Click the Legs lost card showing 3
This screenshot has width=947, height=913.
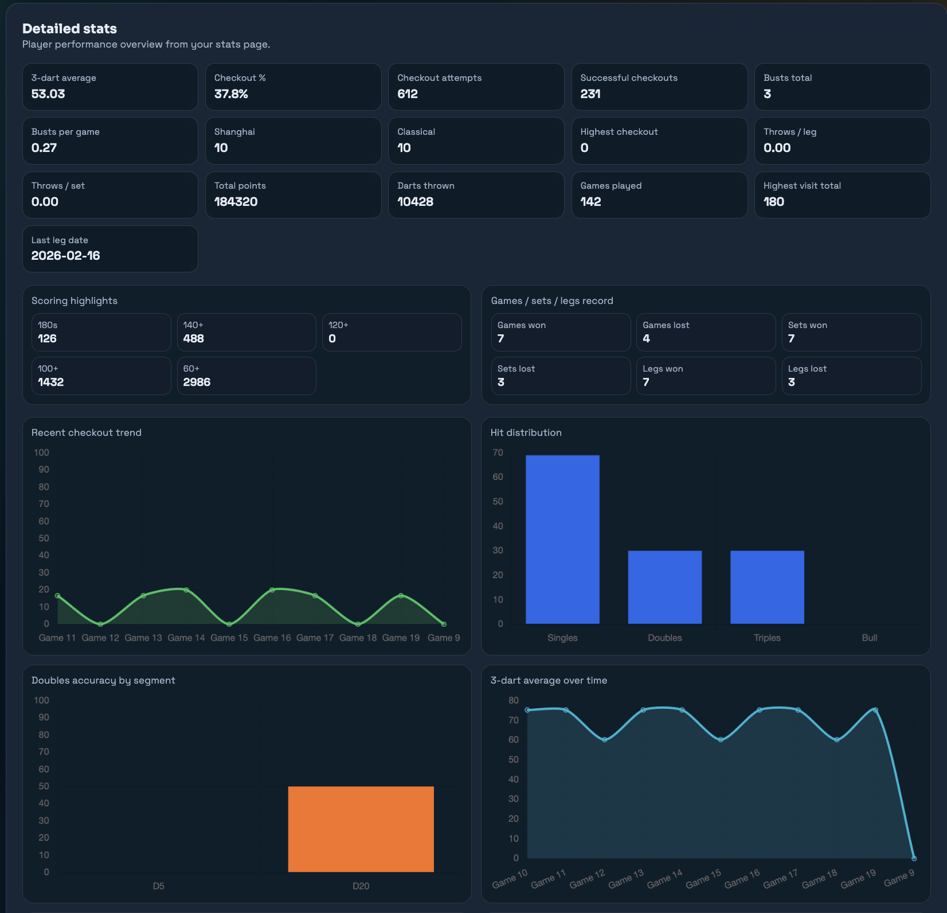pos(851,376)
